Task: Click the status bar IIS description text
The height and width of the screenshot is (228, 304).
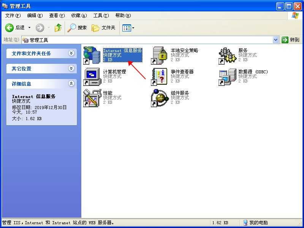Action: coord(58,223)
